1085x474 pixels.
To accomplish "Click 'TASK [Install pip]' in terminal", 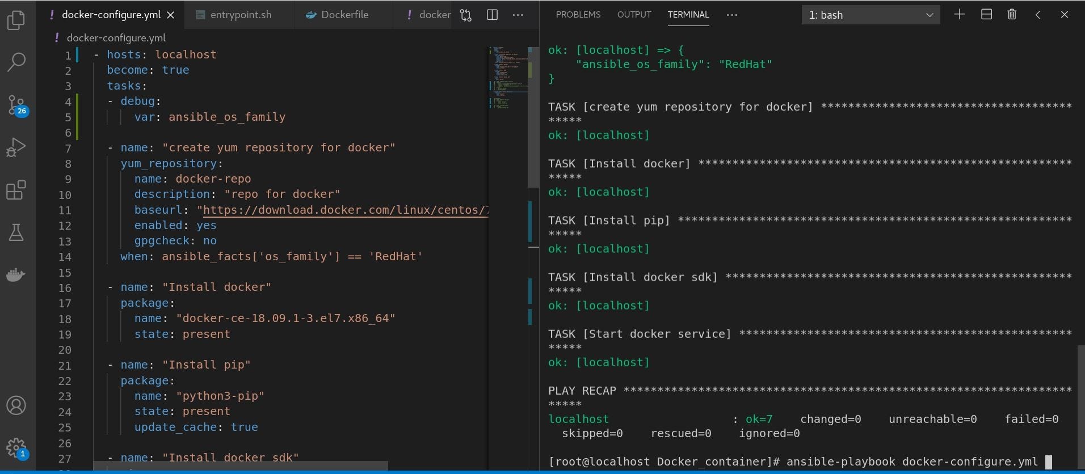I will (x=609, y=221).
